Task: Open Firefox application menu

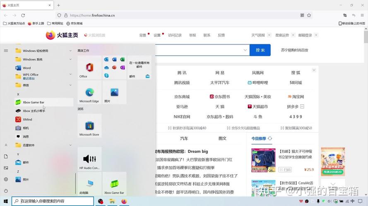Action: pos(362,15)
